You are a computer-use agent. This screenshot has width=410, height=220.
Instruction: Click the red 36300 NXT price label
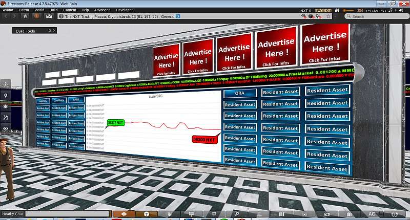tap(205, 140)
